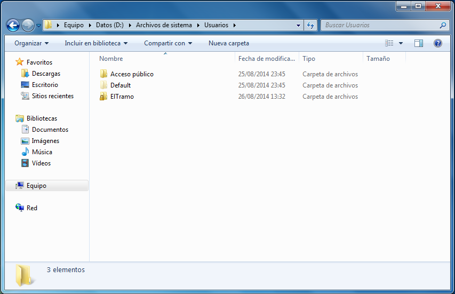
Task: Select Equipo in the address bar breadcrumb
Action: (74, 25)
